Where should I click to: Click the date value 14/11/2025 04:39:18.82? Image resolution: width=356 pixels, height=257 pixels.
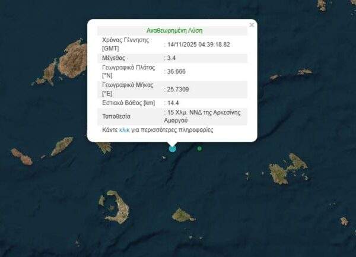[199, 45]
